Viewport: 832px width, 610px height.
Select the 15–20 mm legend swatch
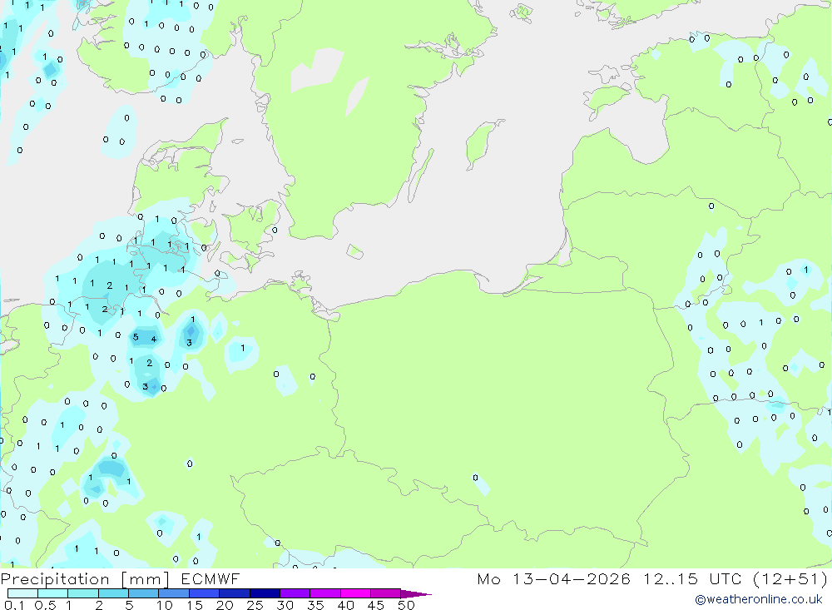(x=204, y=593)
